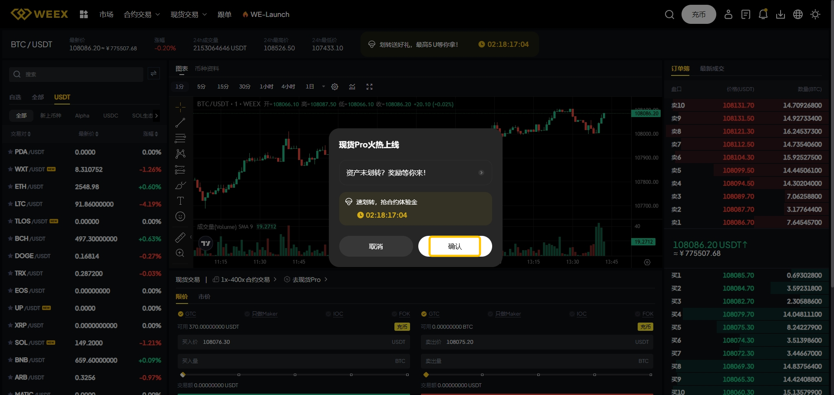
Task: Switch to the 市价 order tab
Action: click(x=204, y=297)
